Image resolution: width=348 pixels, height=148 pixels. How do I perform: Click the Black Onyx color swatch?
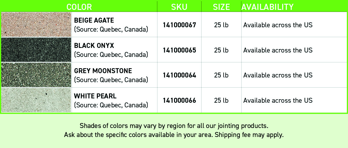(36, 50)
